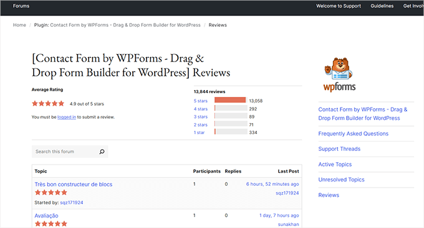The width and height of the screenshot is (424, 228).
Task: Open sidebar link Contact Form by WPForms
Action: tap(363, 114)
